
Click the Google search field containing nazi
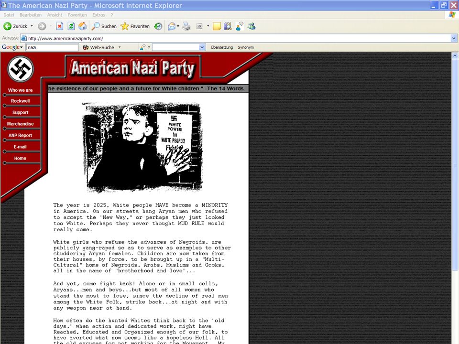53,47
